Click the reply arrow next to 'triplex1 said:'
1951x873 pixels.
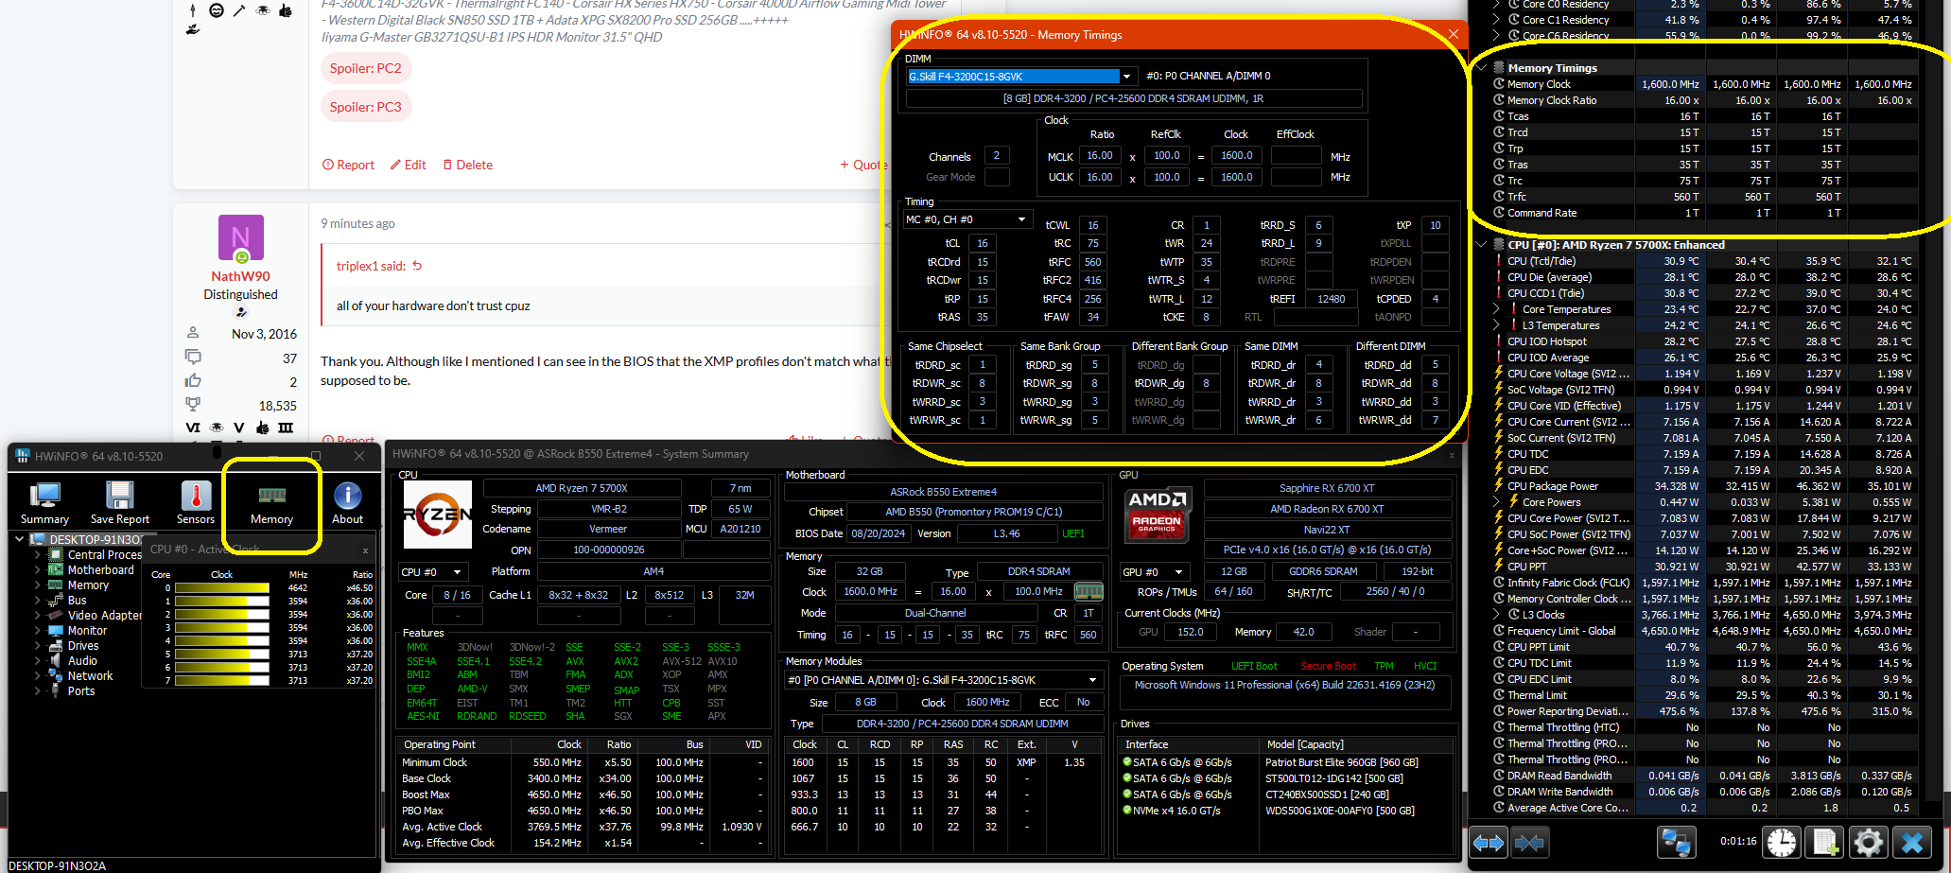(417, 266)
